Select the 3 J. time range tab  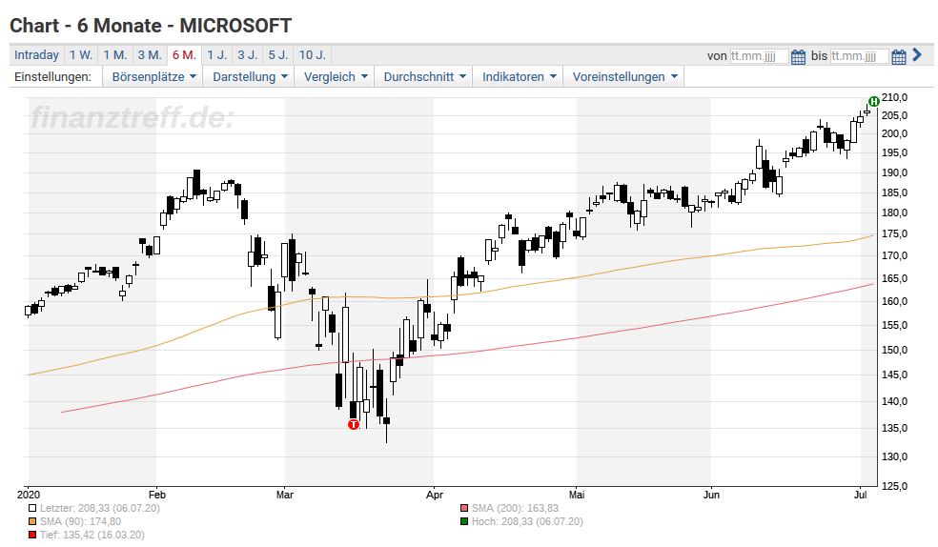click(247, 55)
